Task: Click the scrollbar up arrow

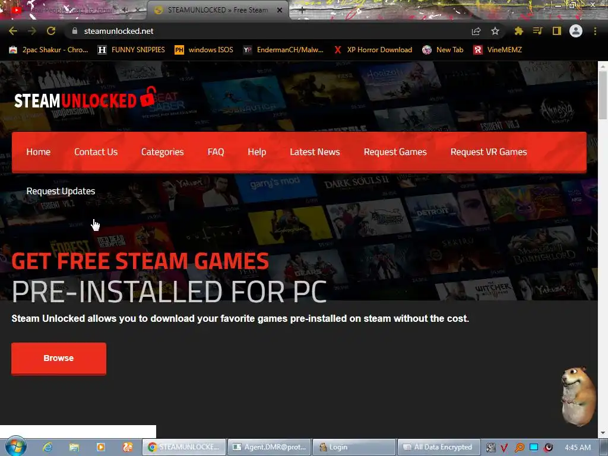Action: 603,66
